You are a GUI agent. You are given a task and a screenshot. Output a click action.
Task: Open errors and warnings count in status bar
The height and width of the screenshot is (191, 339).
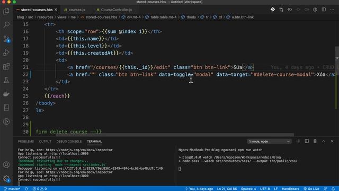coord(40,189)
